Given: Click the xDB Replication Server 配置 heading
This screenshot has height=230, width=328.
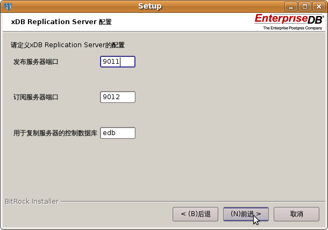Looking at the screenshot, I should [x=61, y=21].
